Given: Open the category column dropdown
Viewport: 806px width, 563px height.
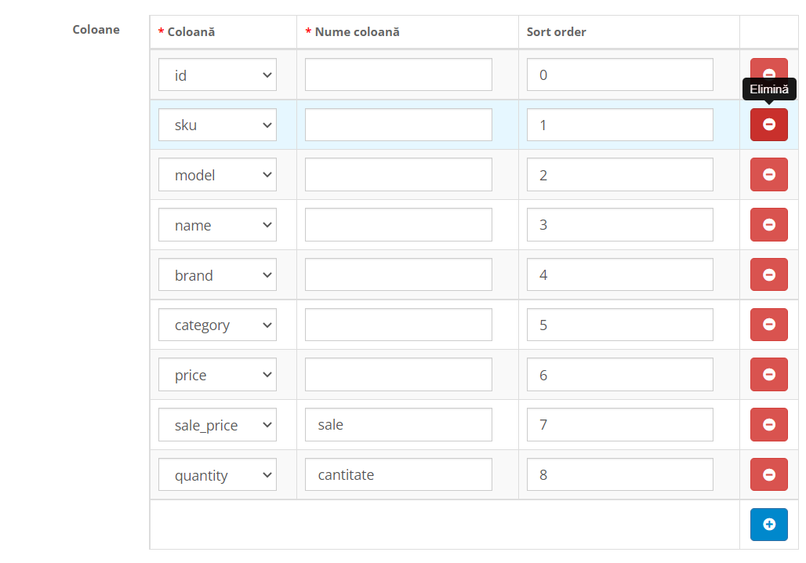Looking at the screenshot, I should pos(217,325).
